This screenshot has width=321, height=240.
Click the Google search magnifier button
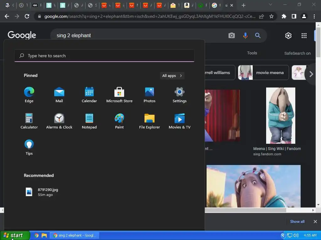click(x=258, y=36)
